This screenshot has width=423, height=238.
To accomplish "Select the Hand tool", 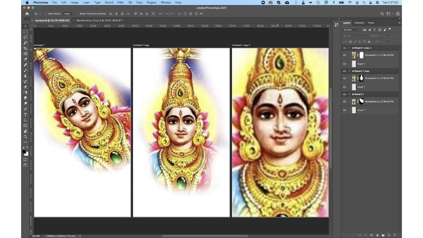I will [x=25, y=131].
